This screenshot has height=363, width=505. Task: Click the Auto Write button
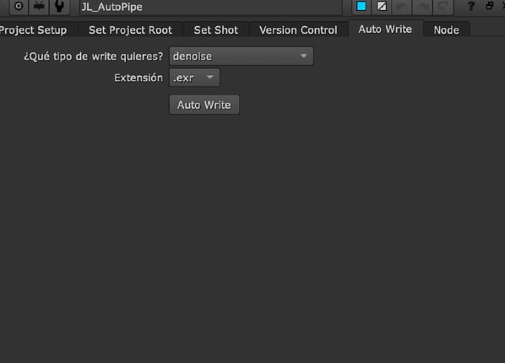(204, 105)
